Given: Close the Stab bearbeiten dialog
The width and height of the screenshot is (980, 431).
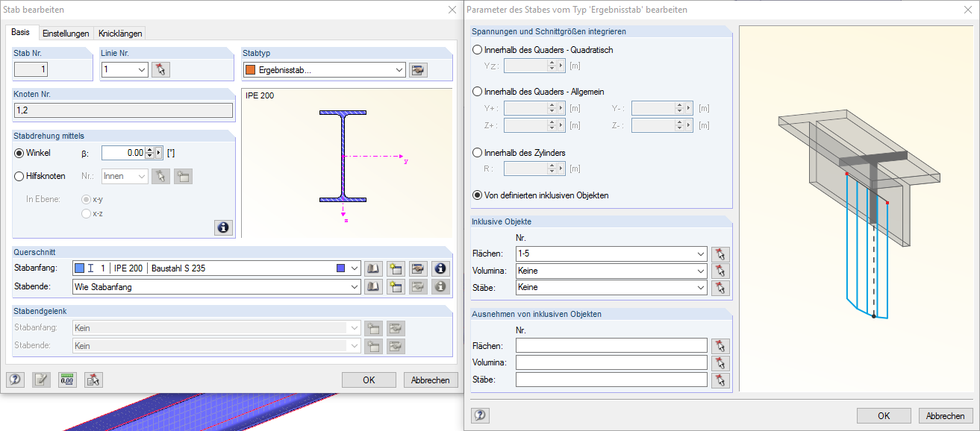Looking at the screenshot, I should [452, 10].
